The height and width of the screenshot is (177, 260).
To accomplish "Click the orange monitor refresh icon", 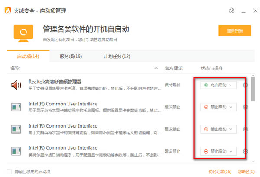I will 23,33.
